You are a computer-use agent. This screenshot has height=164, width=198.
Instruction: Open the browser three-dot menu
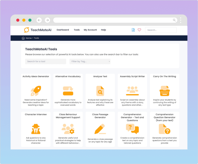(x=181, y=20)
